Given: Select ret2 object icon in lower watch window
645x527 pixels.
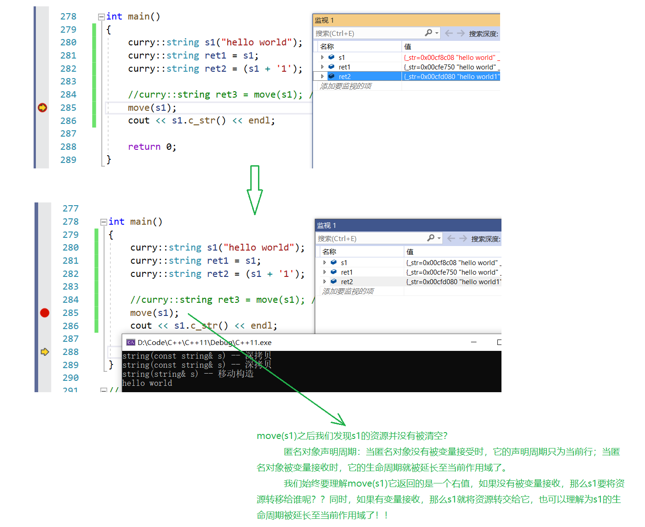Looking at the screenshot, I should point(333,281).
